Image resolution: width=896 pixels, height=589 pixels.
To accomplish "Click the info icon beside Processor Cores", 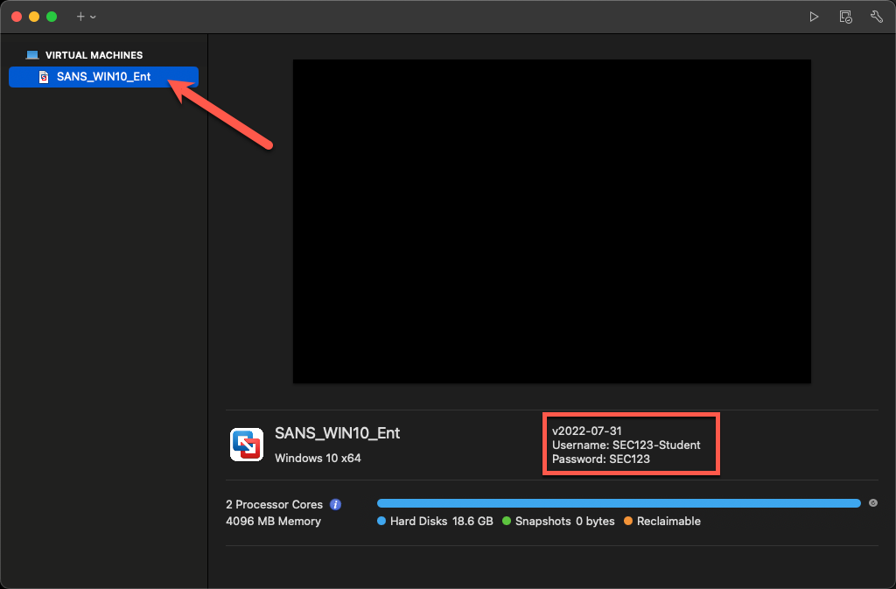I will tap(335, 504).
